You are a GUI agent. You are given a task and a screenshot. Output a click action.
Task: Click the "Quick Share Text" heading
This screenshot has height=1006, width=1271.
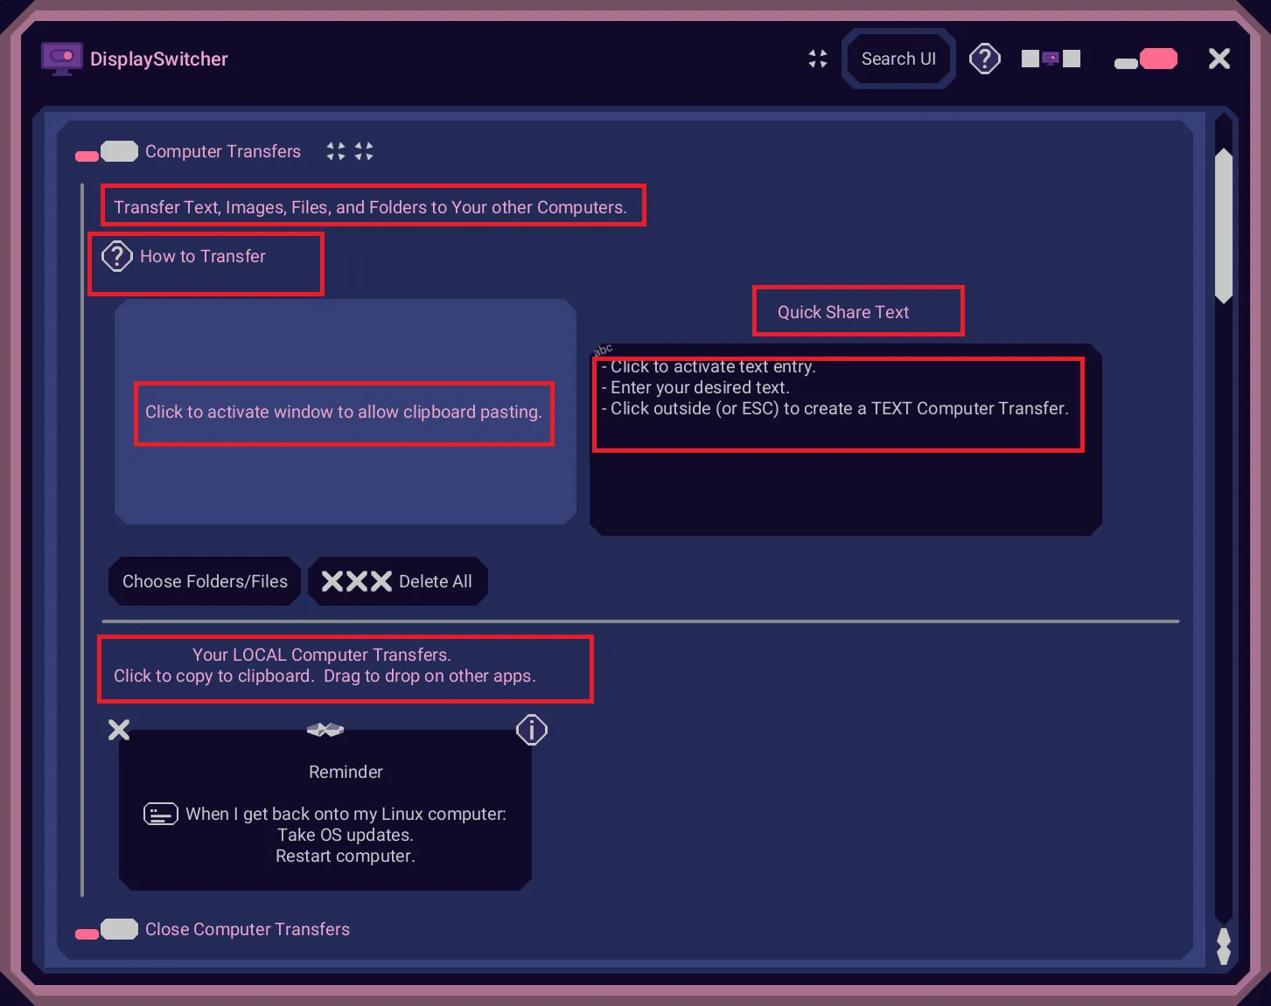pyautogui.click(x=843, y=312)
